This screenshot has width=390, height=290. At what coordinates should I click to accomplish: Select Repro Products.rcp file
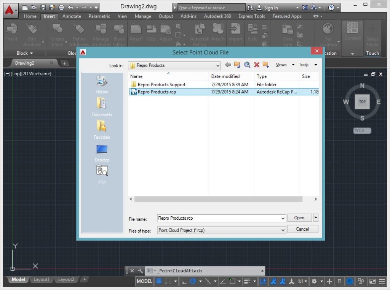tap(224, 92)
